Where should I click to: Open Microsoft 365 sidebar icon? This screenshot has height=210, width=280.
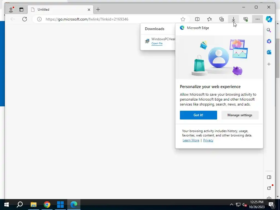[269, 41]
